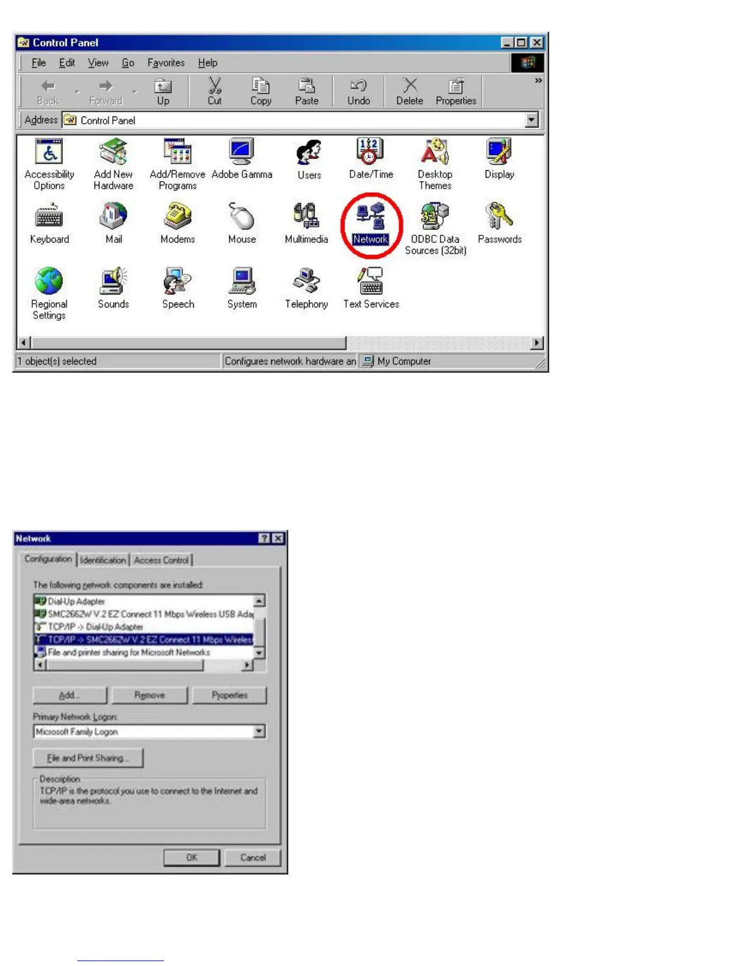Select the Multimedia icon
Screen dimensions: 746x966
(x=306, y=224)
